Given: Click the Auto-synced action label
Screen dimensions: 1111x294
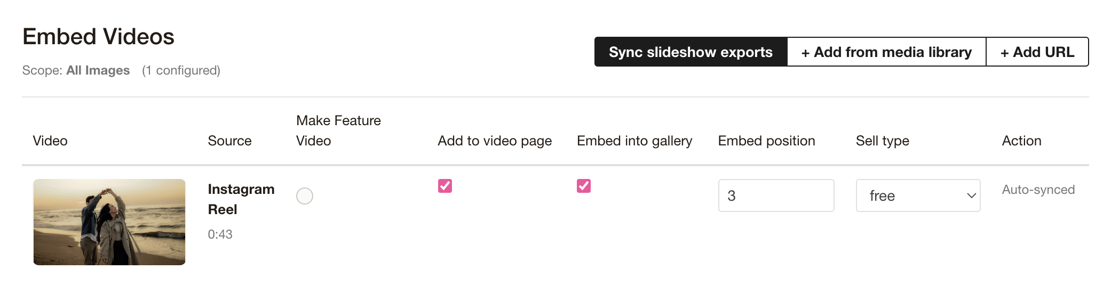Looking at the screenshot, I should pyautogui.click(x=1038, y=190).
